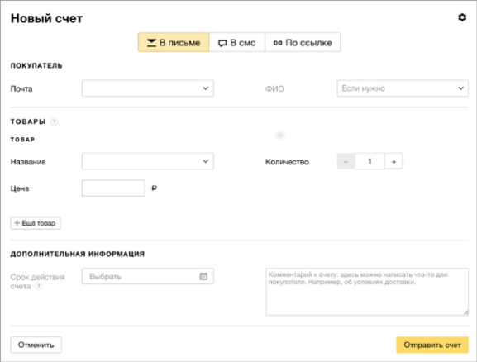477x362 pixels.
Task: Click the help icon next to Товары
Action: point(55,121)
